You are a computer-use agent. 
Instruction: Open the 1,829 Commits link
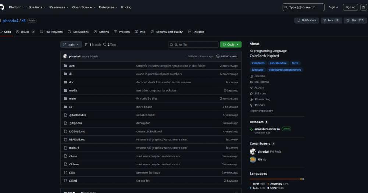(x=227, y=56)
